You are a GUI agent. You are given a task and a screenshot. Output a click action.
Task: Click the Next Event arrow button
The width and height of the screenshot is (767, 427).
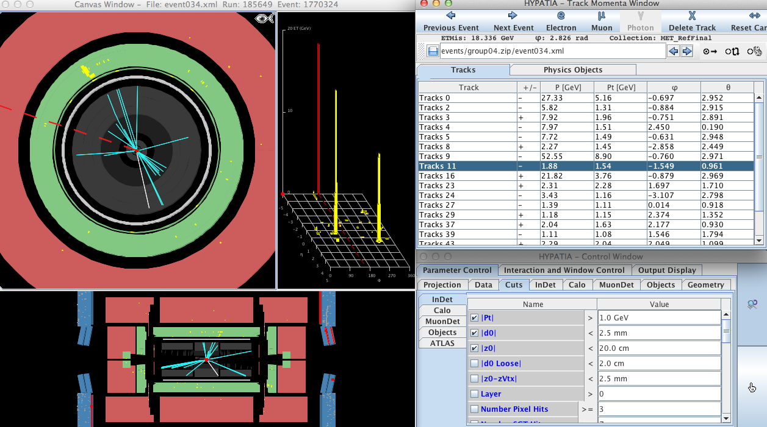point(513,21)
